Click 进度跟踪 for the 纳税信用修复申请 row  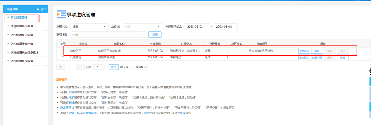pos(304,51)
